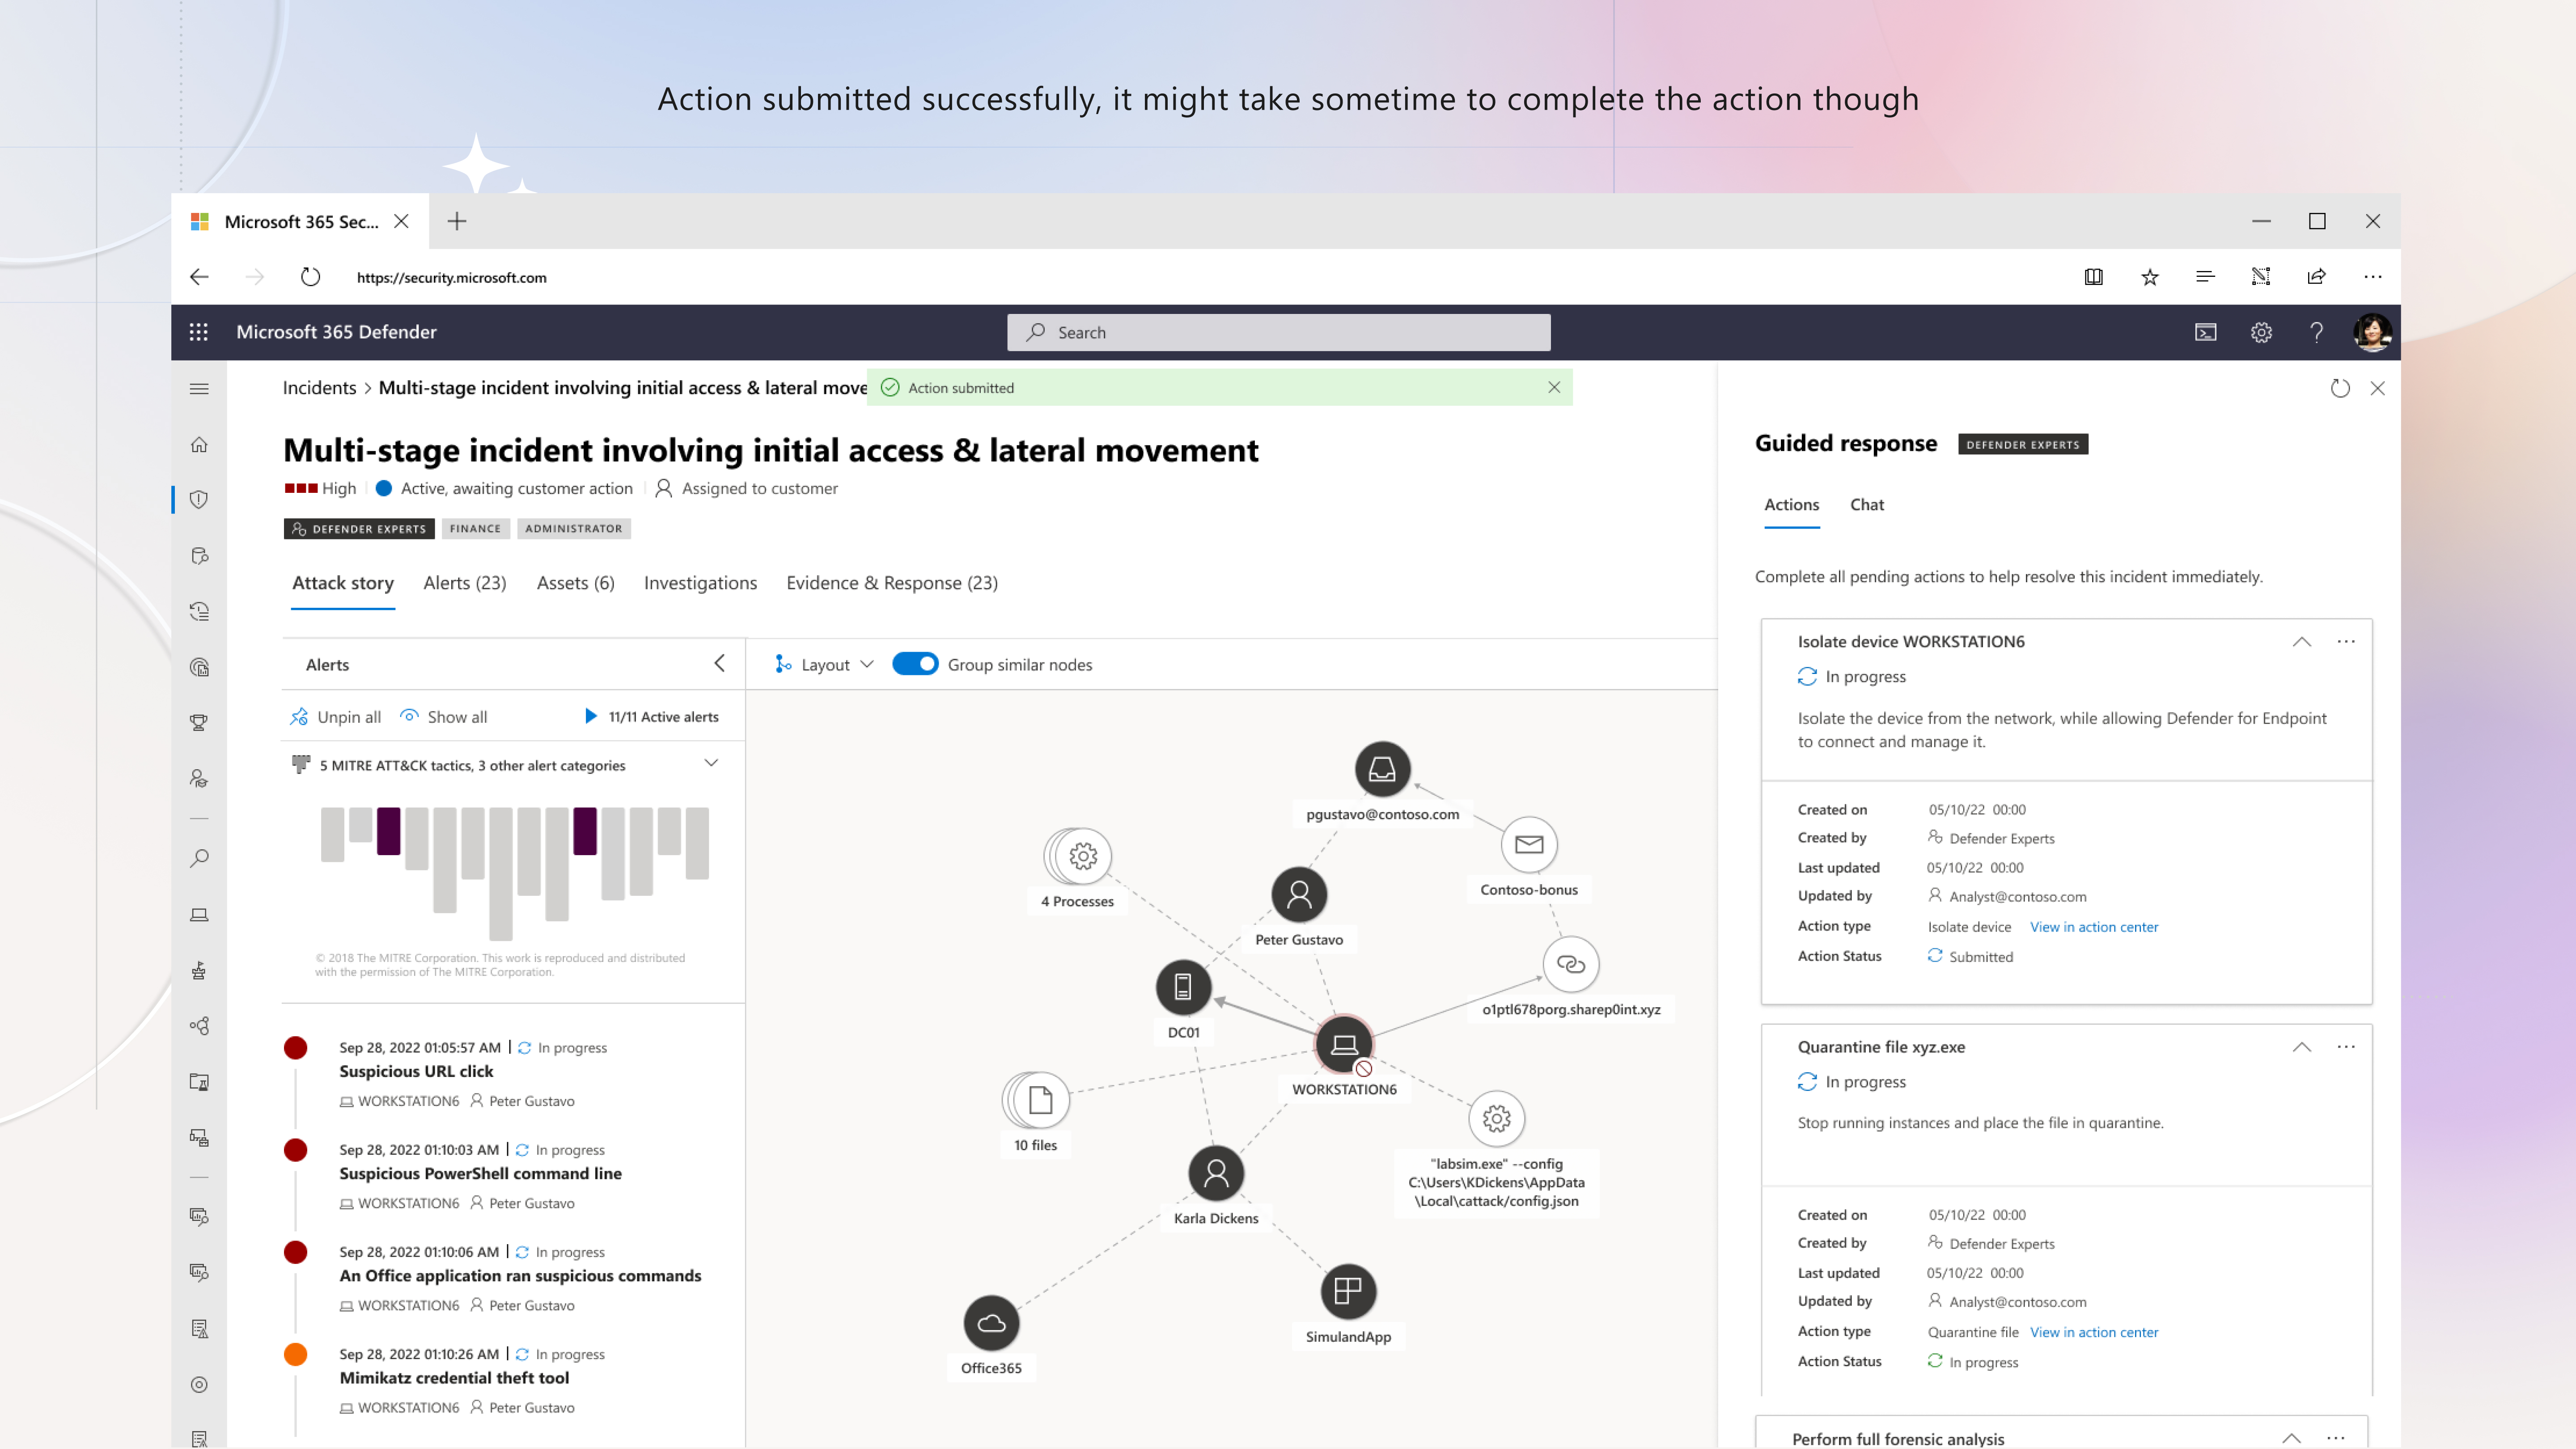
Task: Select the o1ptl678porg.sharep0int.xyz link node
Action: tap(1571, 964)
